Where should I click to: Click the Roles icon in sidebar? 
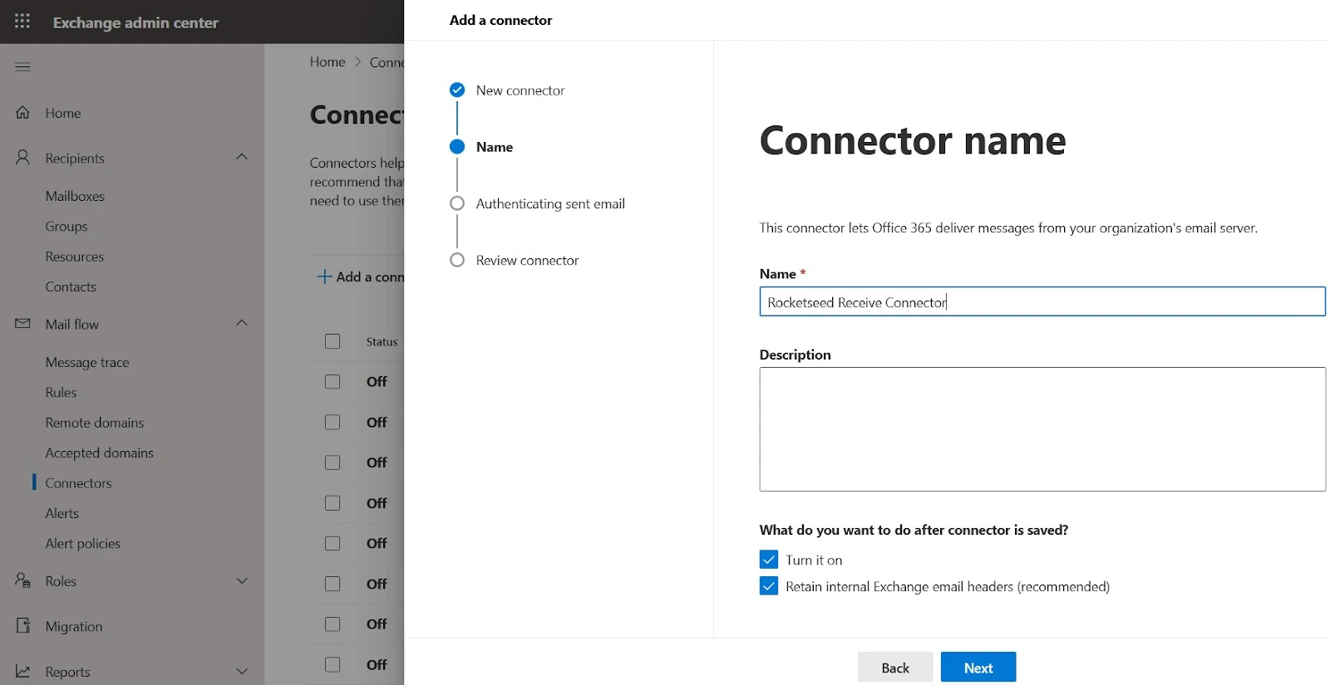click(23, 580)
